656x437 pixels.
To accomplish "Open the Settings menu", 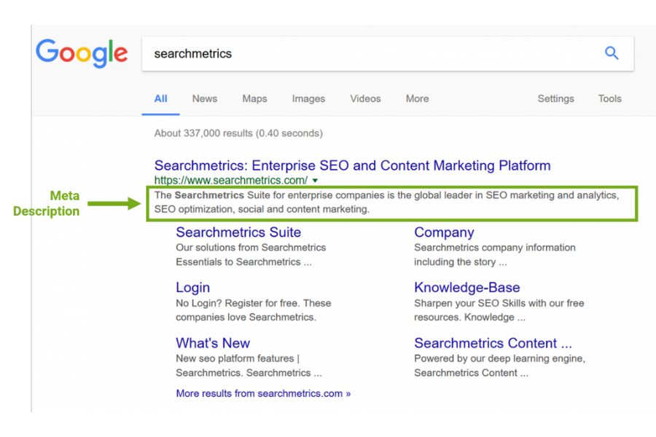I will (555, 99).
